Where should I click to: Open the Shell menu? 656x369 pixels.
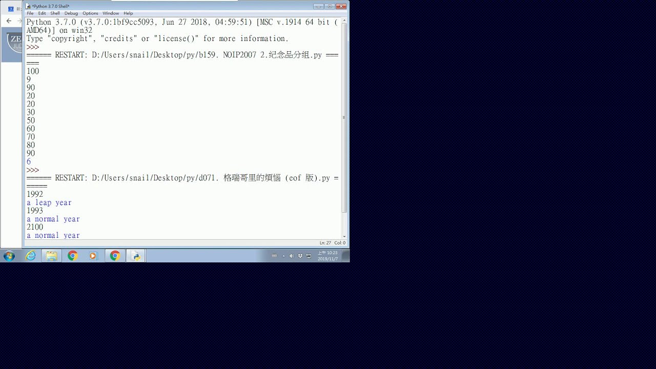pyautogui.click(x=55, y=13)
